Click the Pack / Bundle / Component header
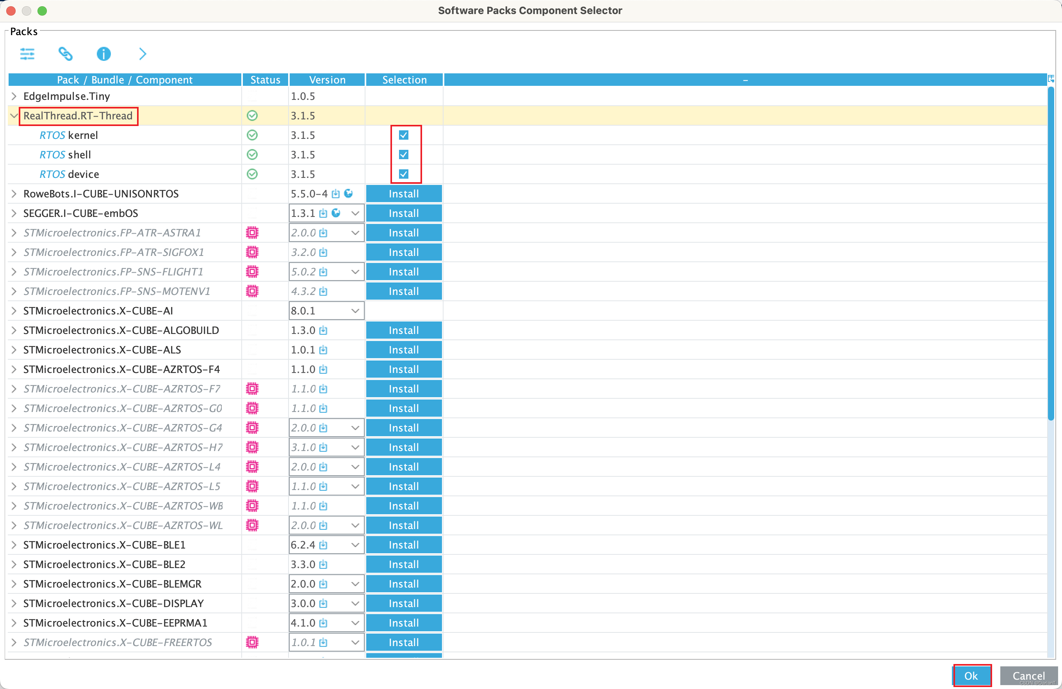Viewport: 1062px width, 689px height. point(125,80)
